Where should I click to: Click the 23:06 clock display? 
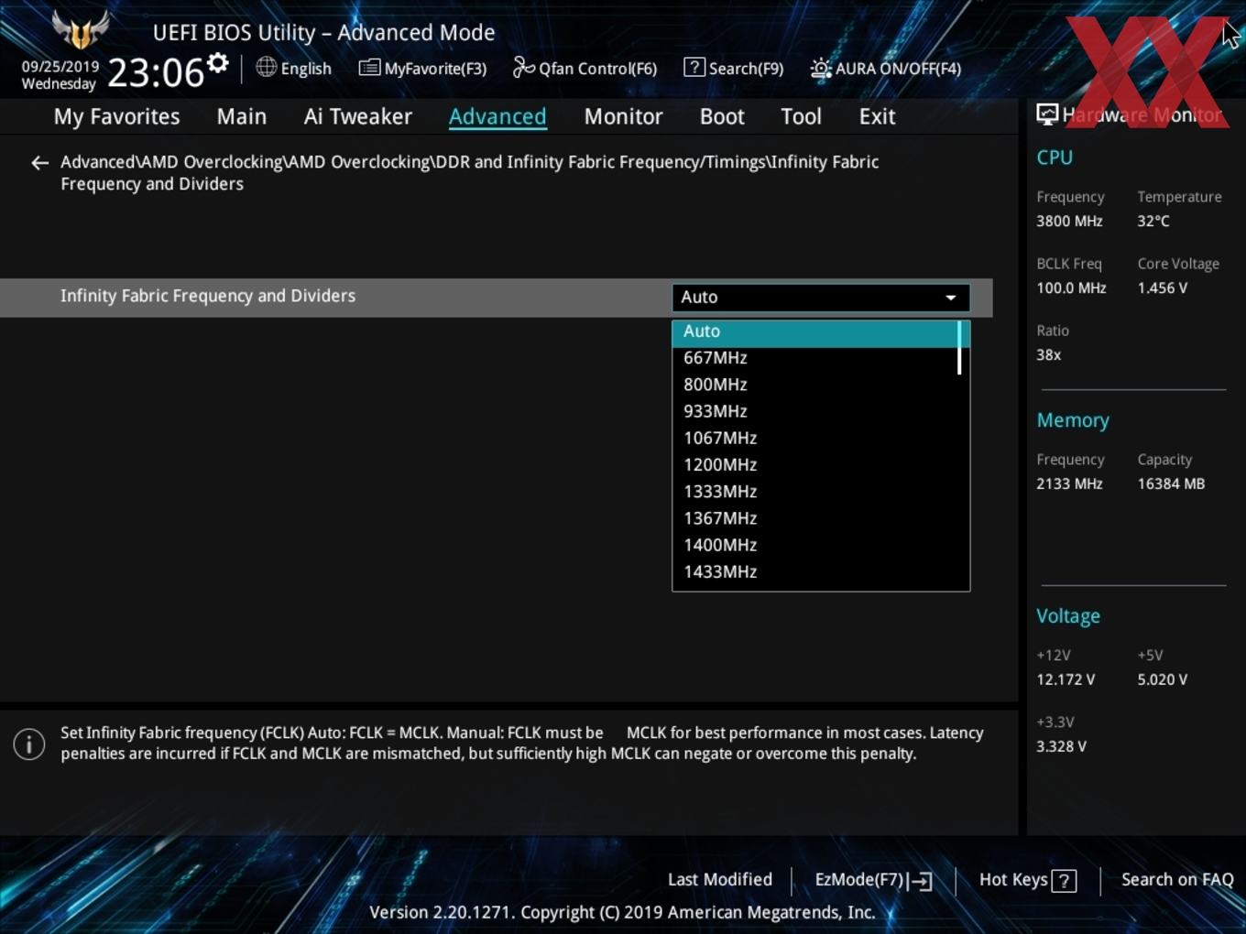(156, 72)
